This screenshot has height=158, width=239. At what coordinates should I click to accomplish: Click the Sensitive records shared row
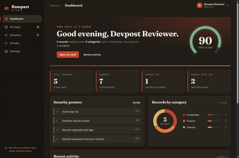tap(97, 121)
